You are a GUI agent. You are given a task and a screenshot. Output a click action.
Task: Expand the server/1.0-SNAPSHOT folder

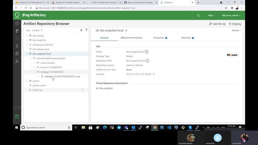35,67
